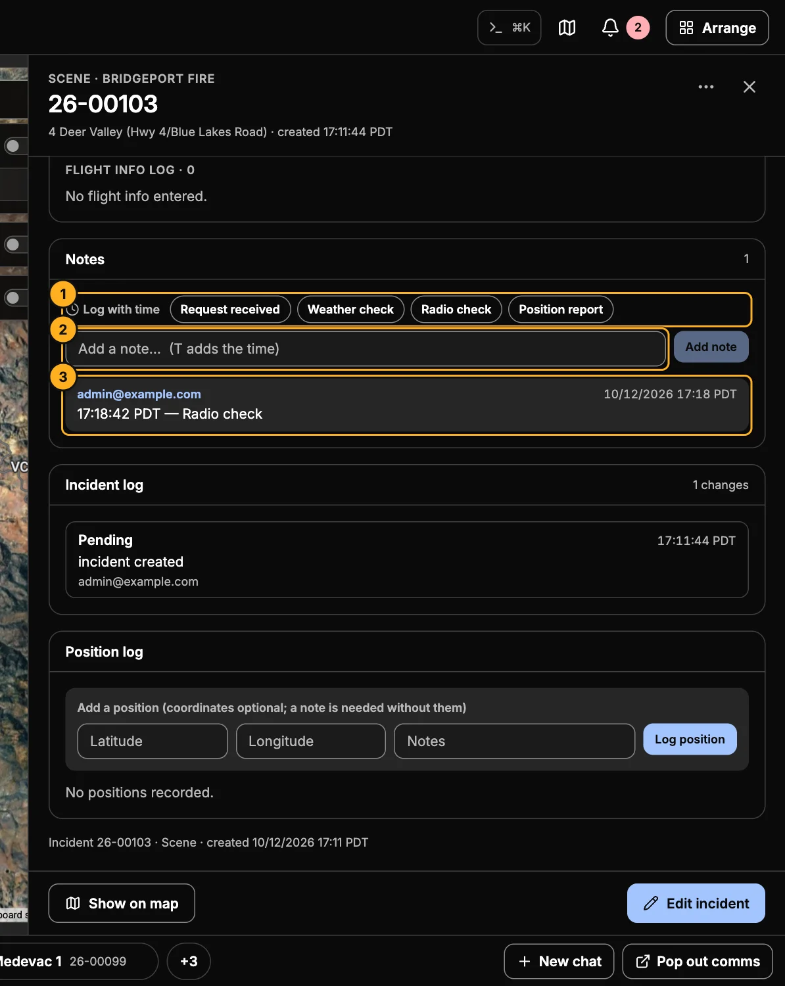Click the Latitude input field
The width and height of the screenshot is (785, 986).
coord(153,741)
